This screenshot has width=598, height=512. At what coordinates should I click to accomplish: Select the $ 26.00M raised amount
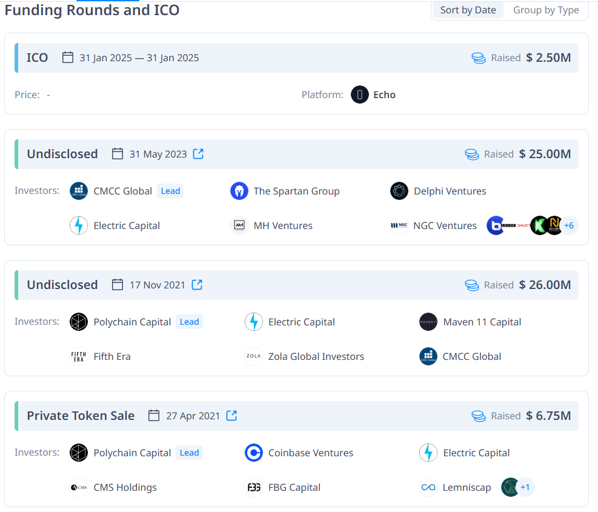point(545,285)
